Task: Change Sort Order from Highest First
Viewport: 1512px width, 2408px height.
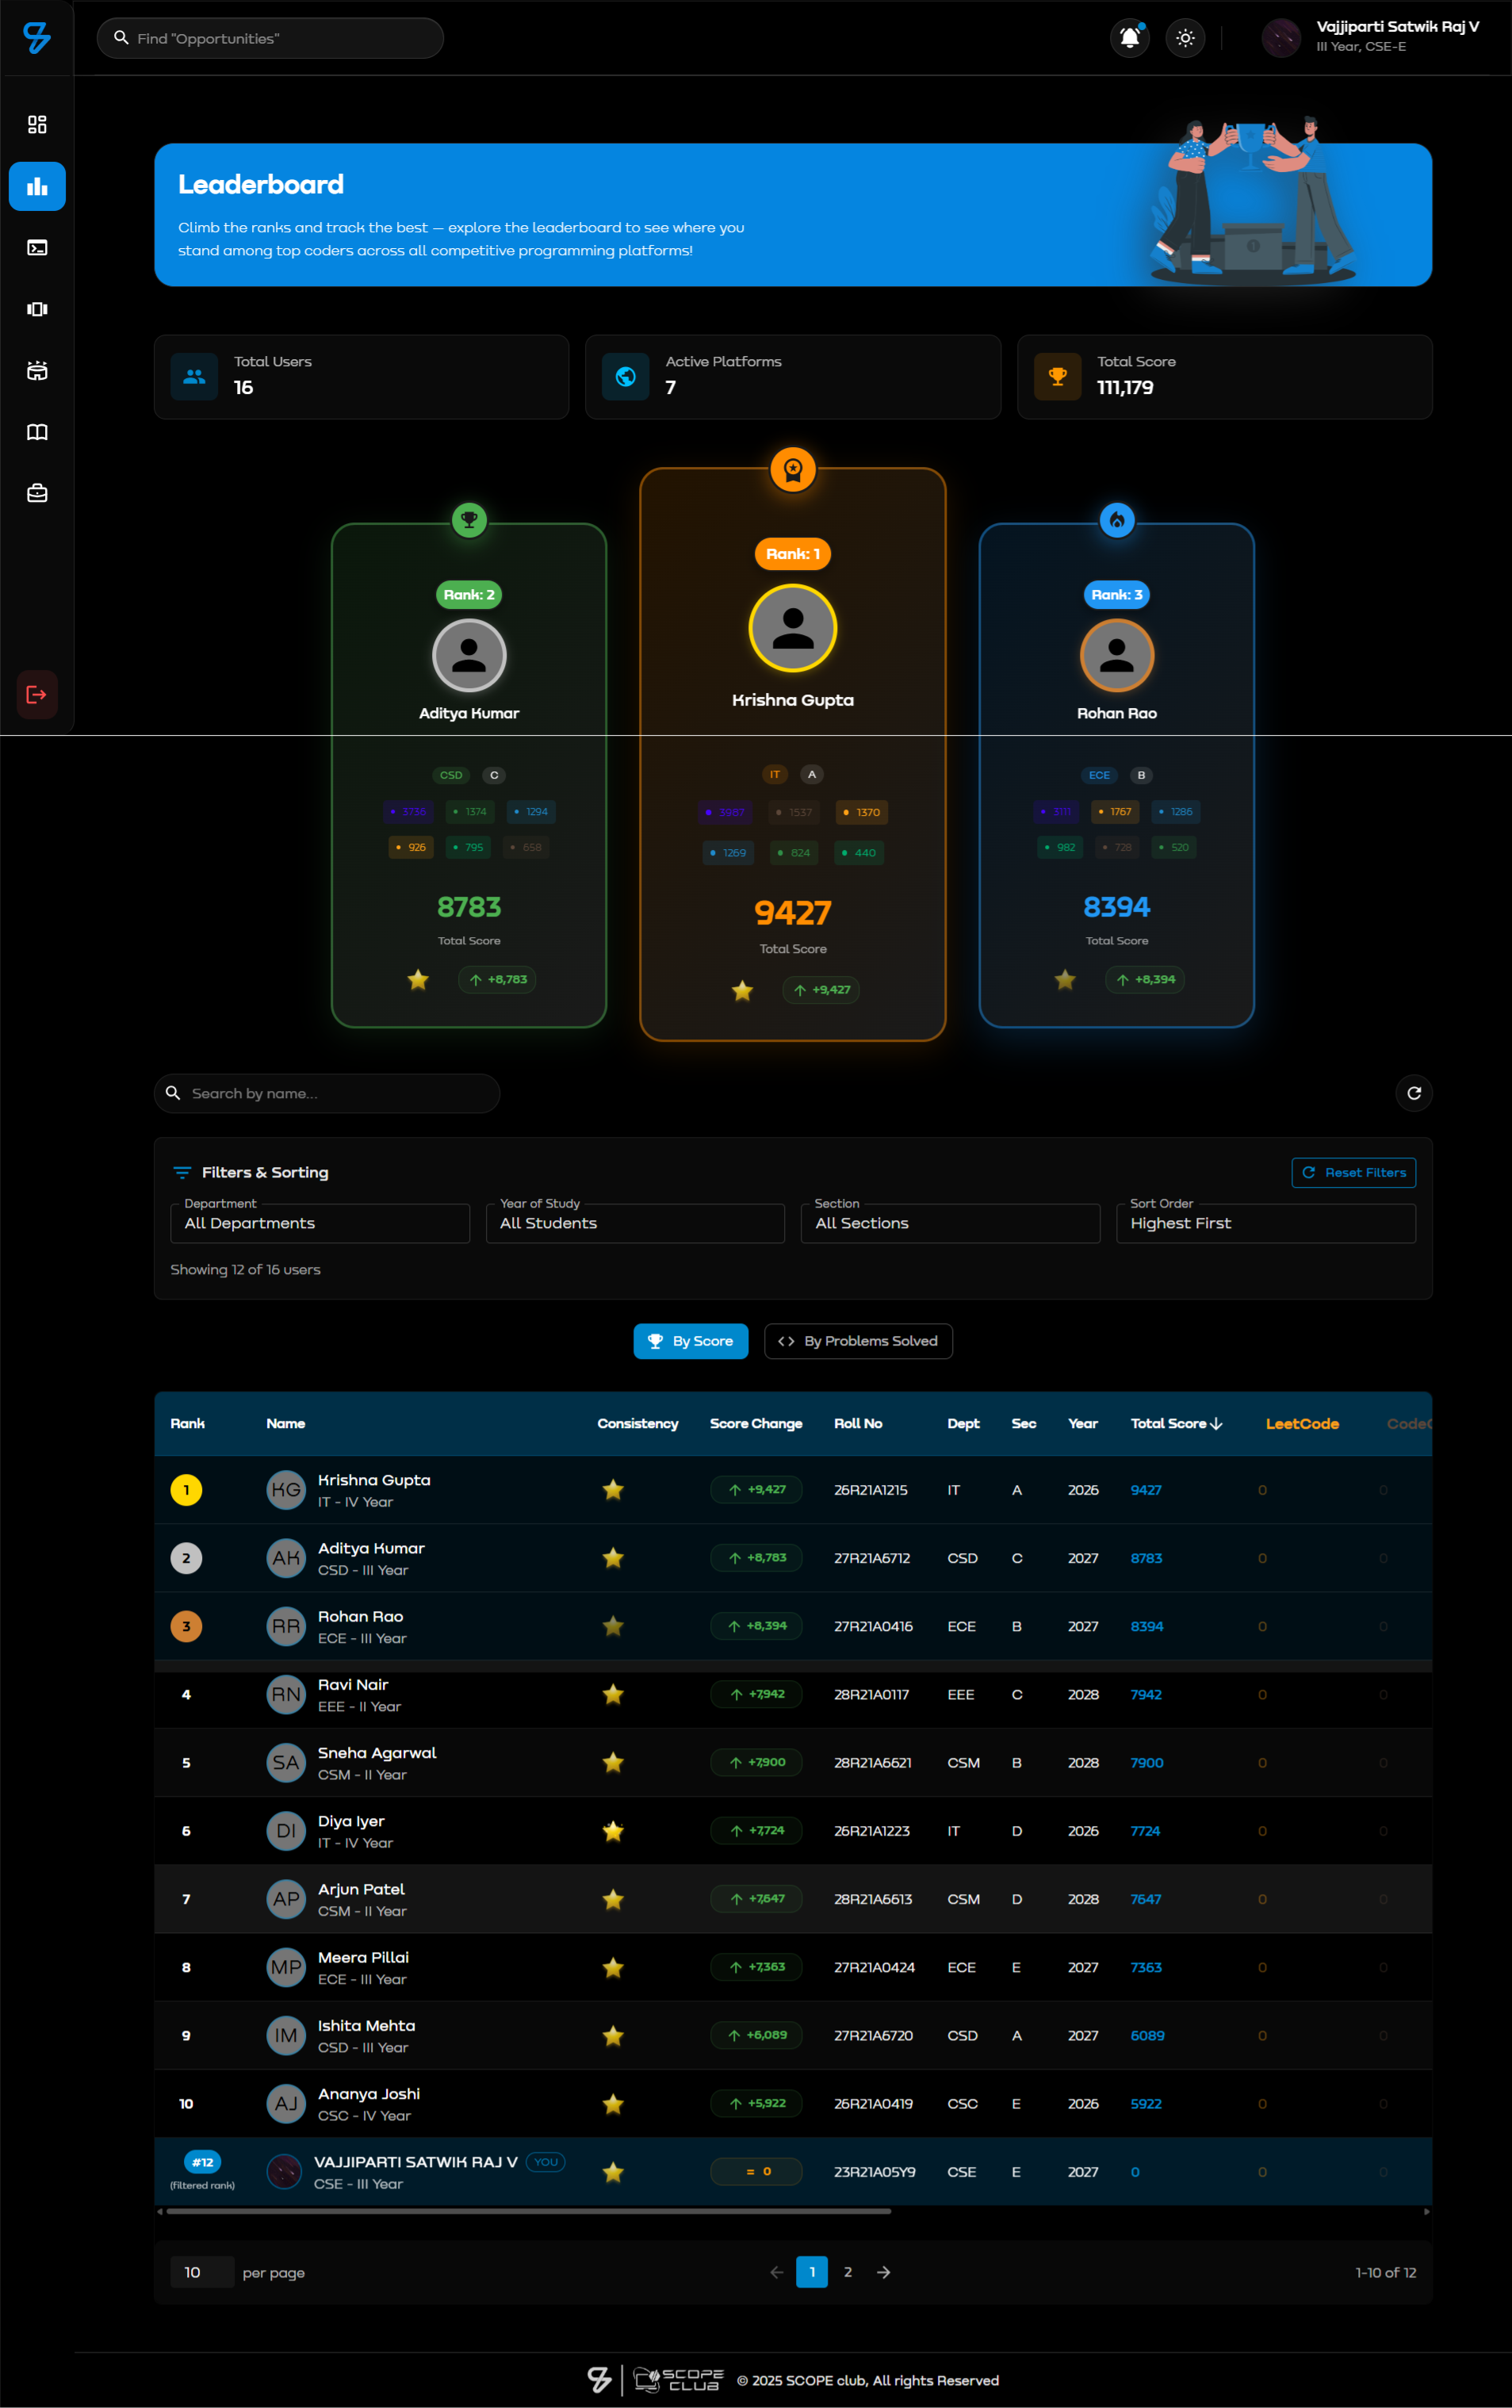Action: click(x=1265, y=1223)
